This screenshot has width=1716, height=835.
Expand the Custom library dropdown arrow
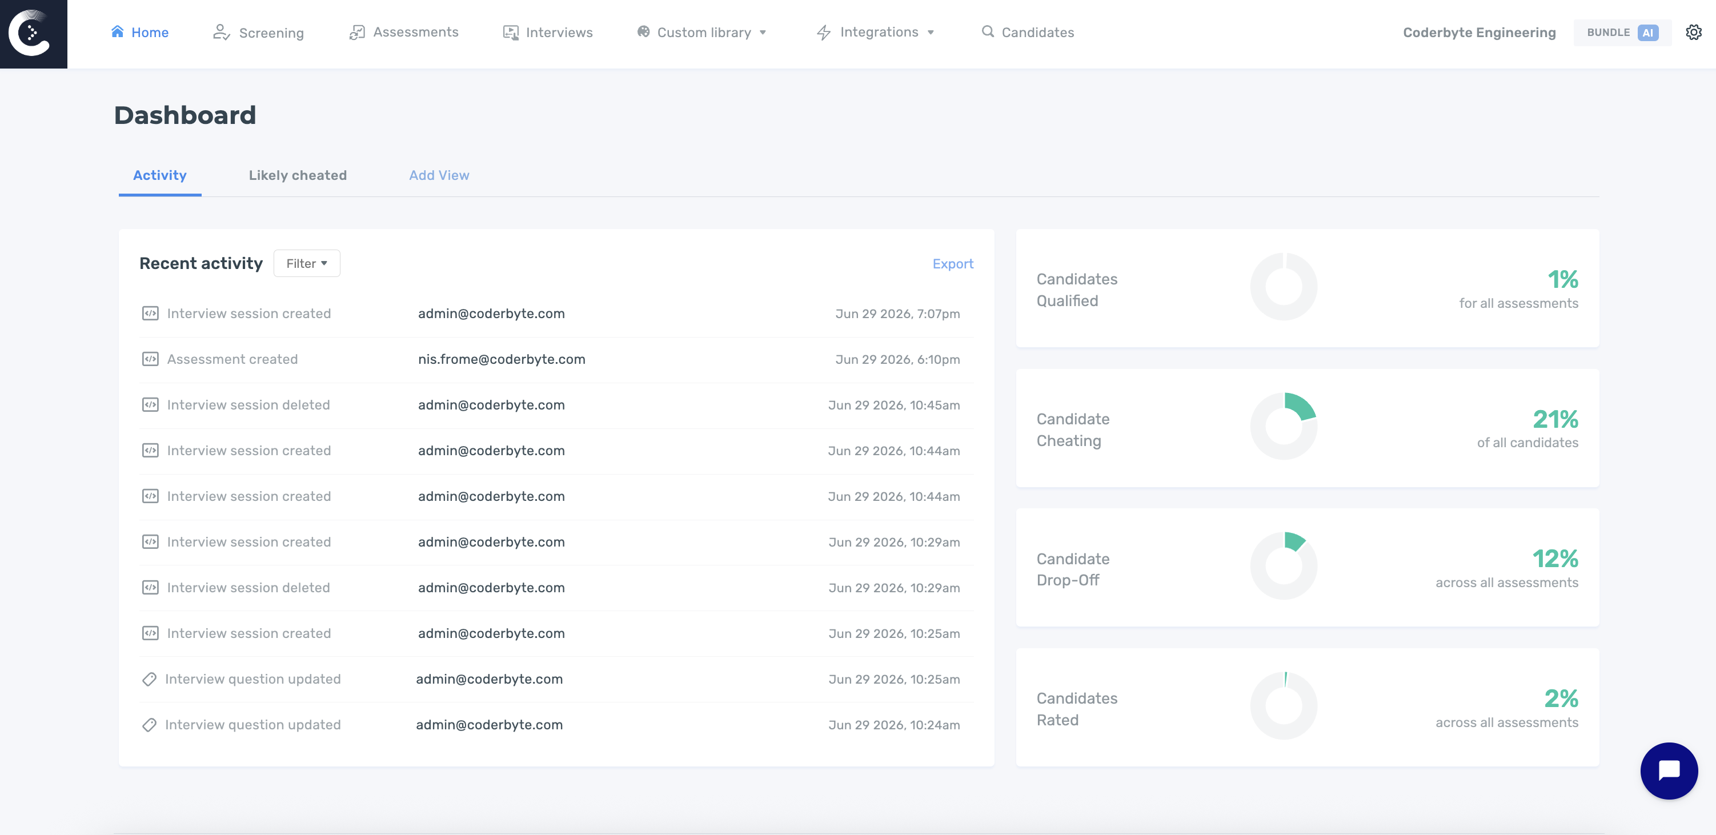coord(763,33)
